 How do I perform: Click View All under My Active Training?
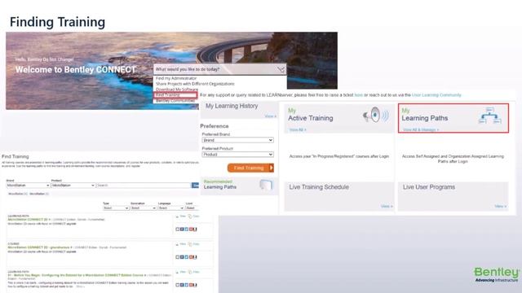click(x=298, y=130)
